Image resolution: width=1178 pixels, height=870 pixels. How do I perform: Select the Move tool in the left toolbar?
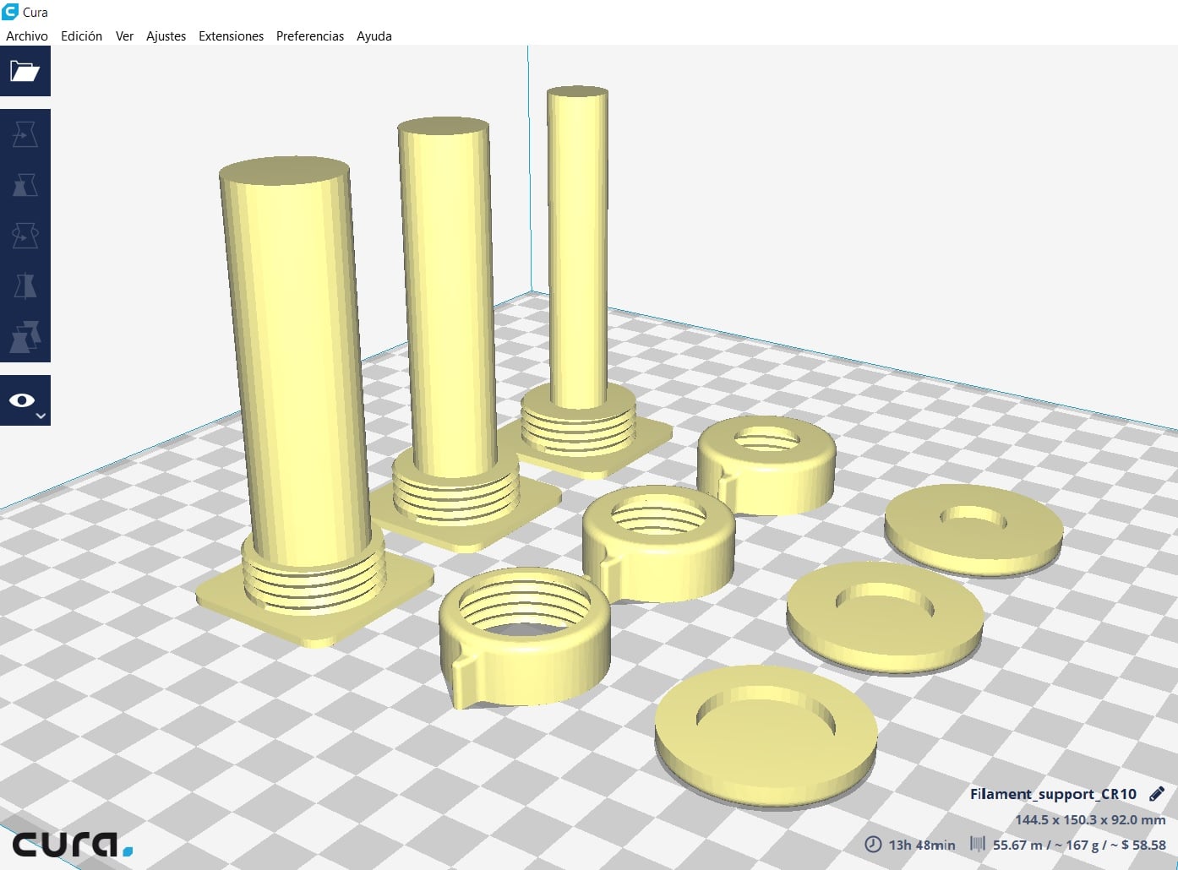25,134
